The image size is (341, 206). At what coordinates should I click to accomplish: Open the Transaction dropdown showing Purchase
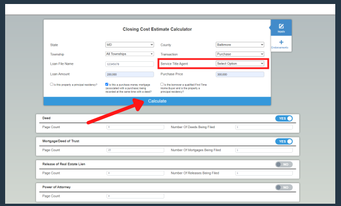[240, 54]
